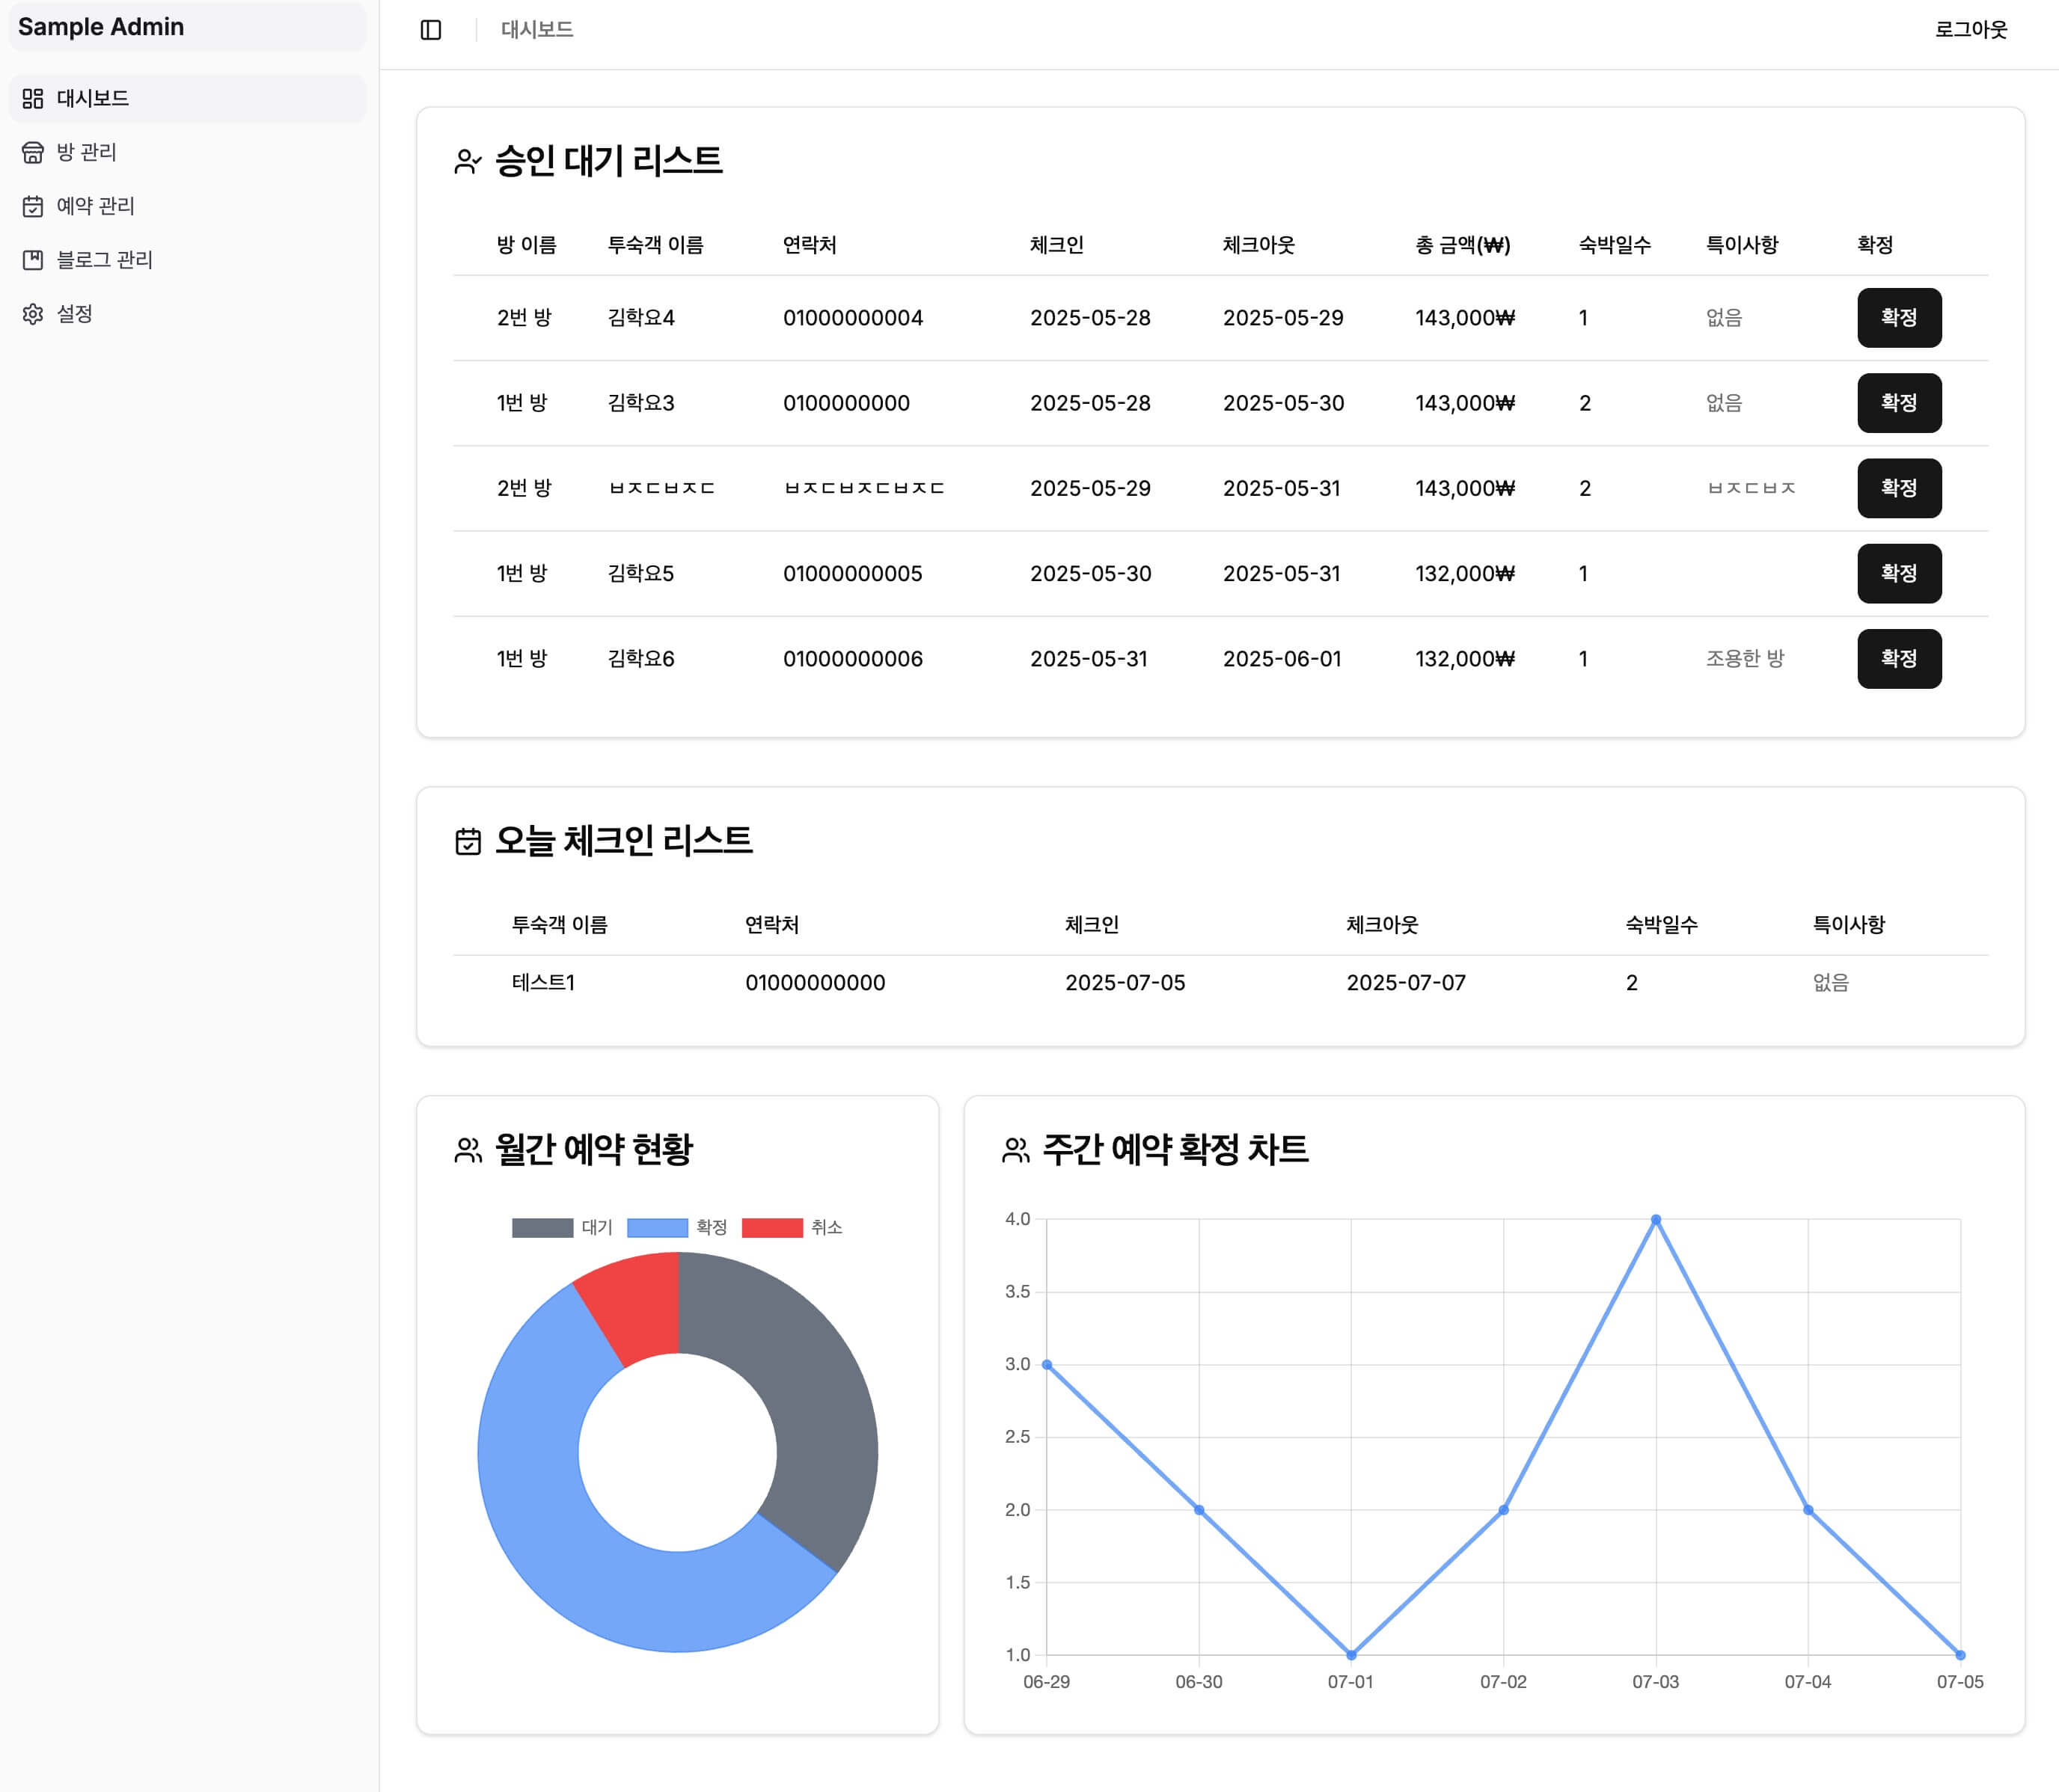The image size is (2059, 1792).
Task: Click the 07-02 data point on chart
Action: (1504, 1510)
